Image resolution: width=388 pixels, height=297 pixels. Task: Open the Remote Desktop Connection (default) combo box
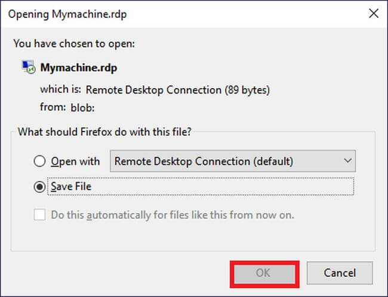pyautogui.click(x=232, y=161)
